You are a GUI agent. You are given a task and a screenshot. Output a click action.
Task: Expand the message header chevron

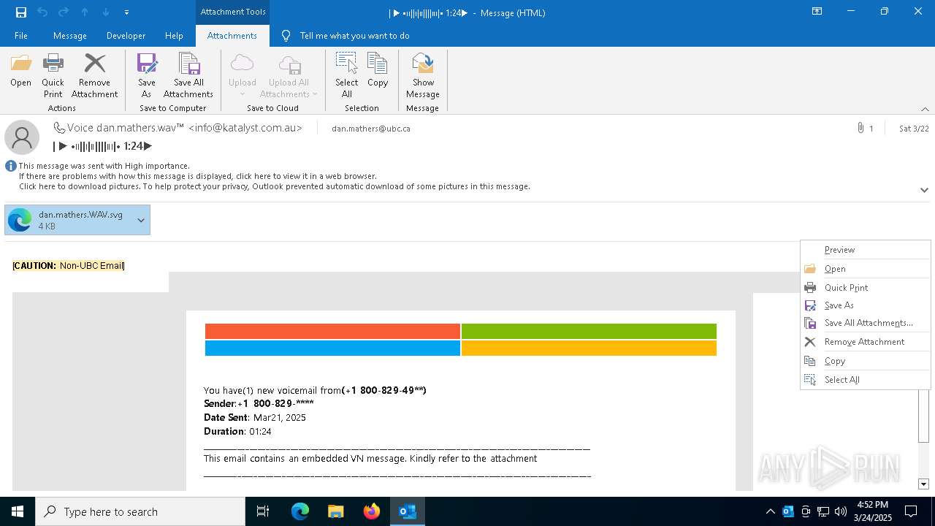(925, 190)
